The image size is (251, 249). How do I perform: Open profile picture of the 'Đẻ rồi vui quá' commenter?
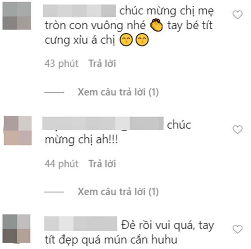[x=16, y=229]
